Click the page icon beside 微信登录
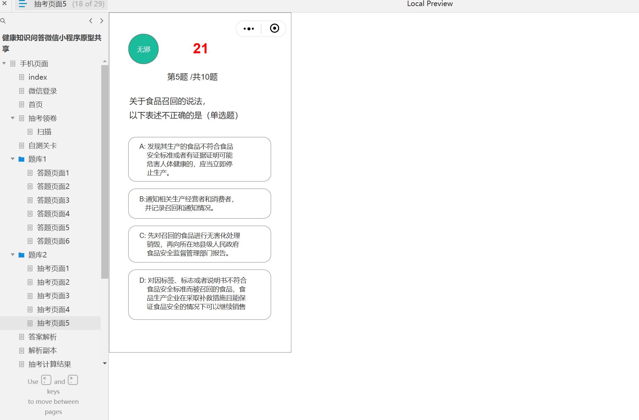639x420 pixels. point(22,91)
